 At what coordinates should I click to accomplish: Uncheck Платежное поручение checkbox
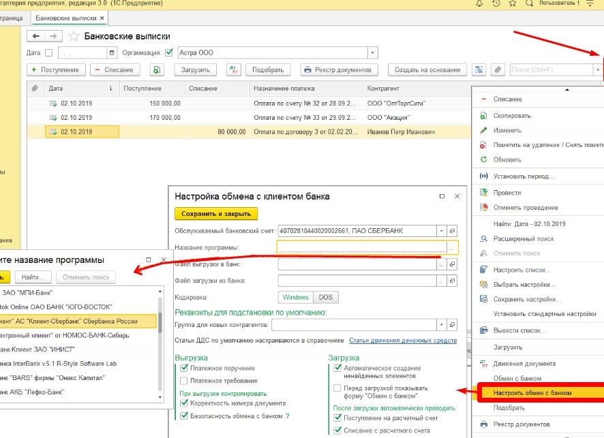point(184,368)
